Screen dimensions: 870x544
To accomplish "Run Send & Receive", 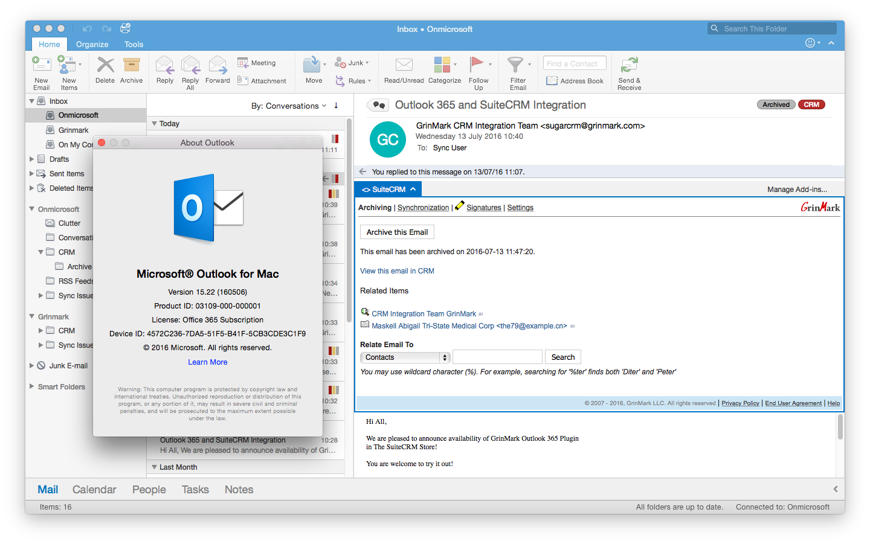I will point(629,72).
